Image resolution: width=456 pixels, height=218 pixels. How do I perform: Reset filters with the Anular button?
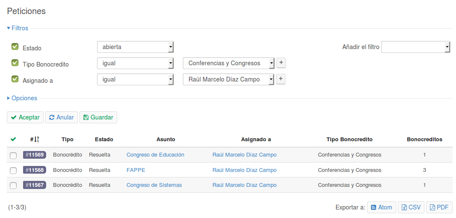pos(62,117)
